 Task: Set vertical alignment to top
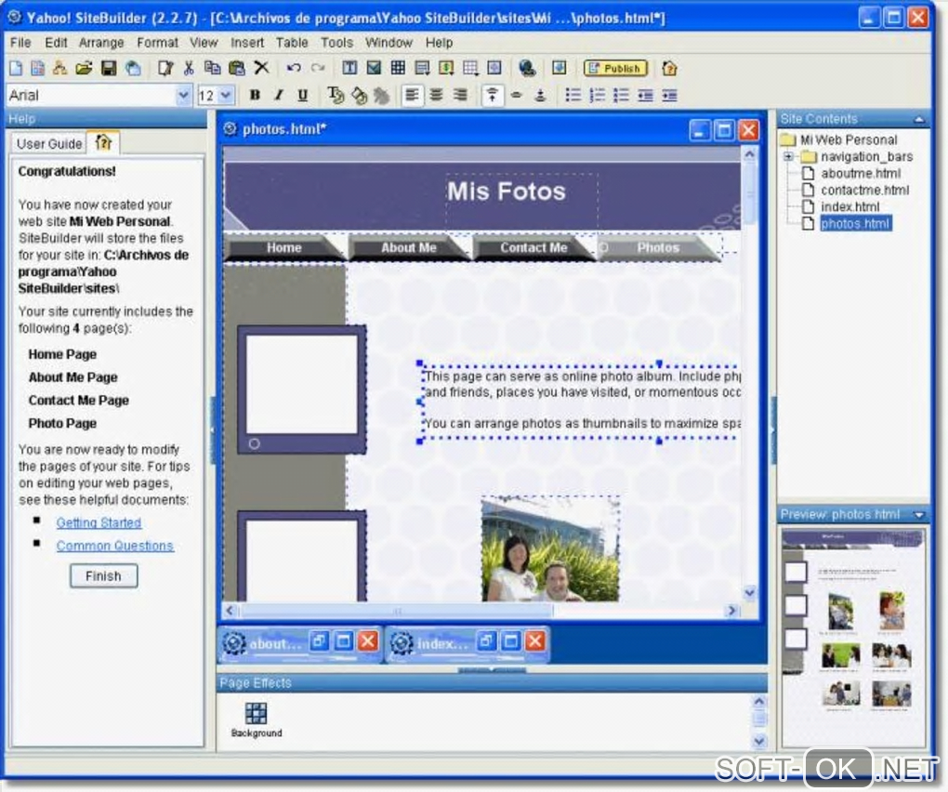(x=493, y=95)
